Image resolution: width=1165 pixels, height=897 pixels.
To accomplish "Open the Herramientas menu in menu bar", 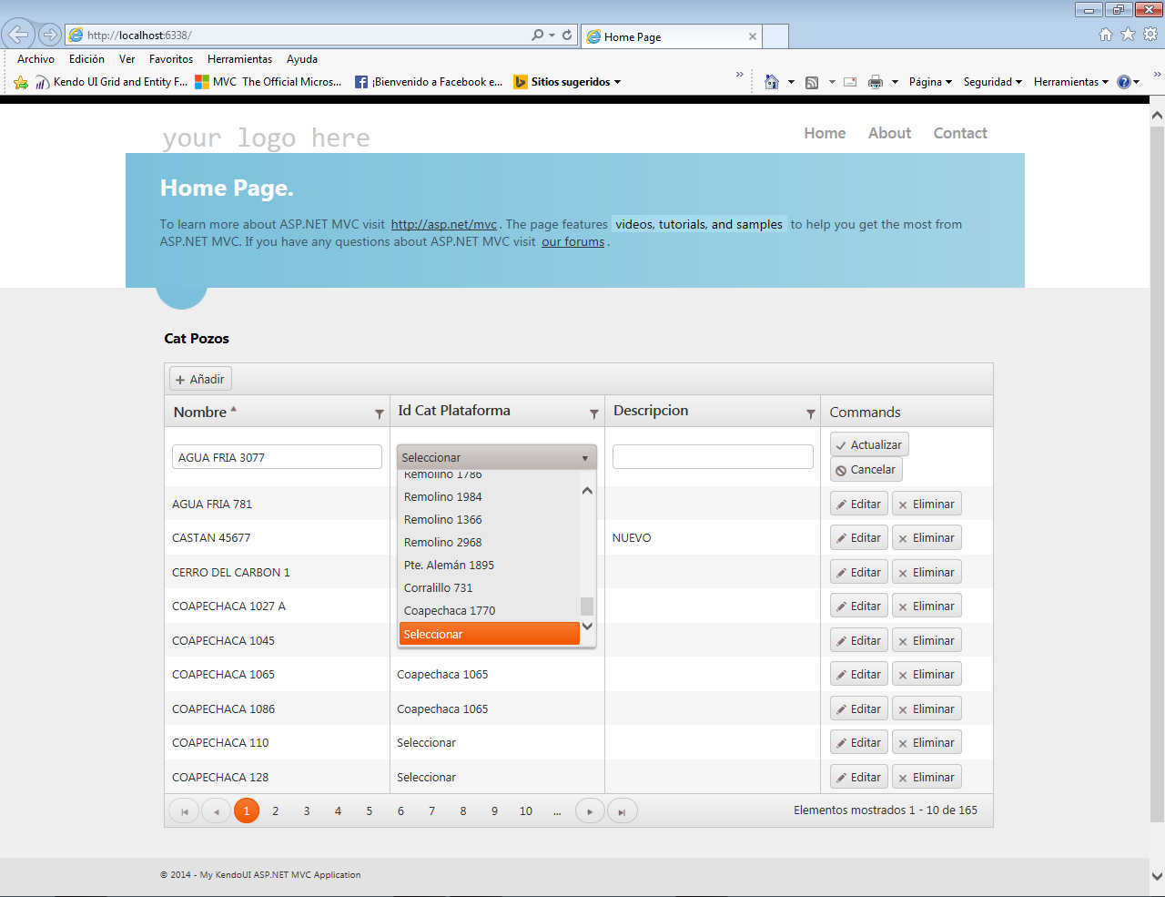I will (239, 59).
